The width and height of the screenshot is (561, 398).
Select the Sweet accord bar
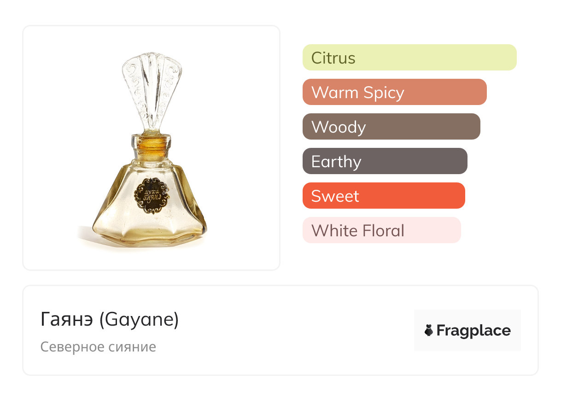(x=383, y=196)
